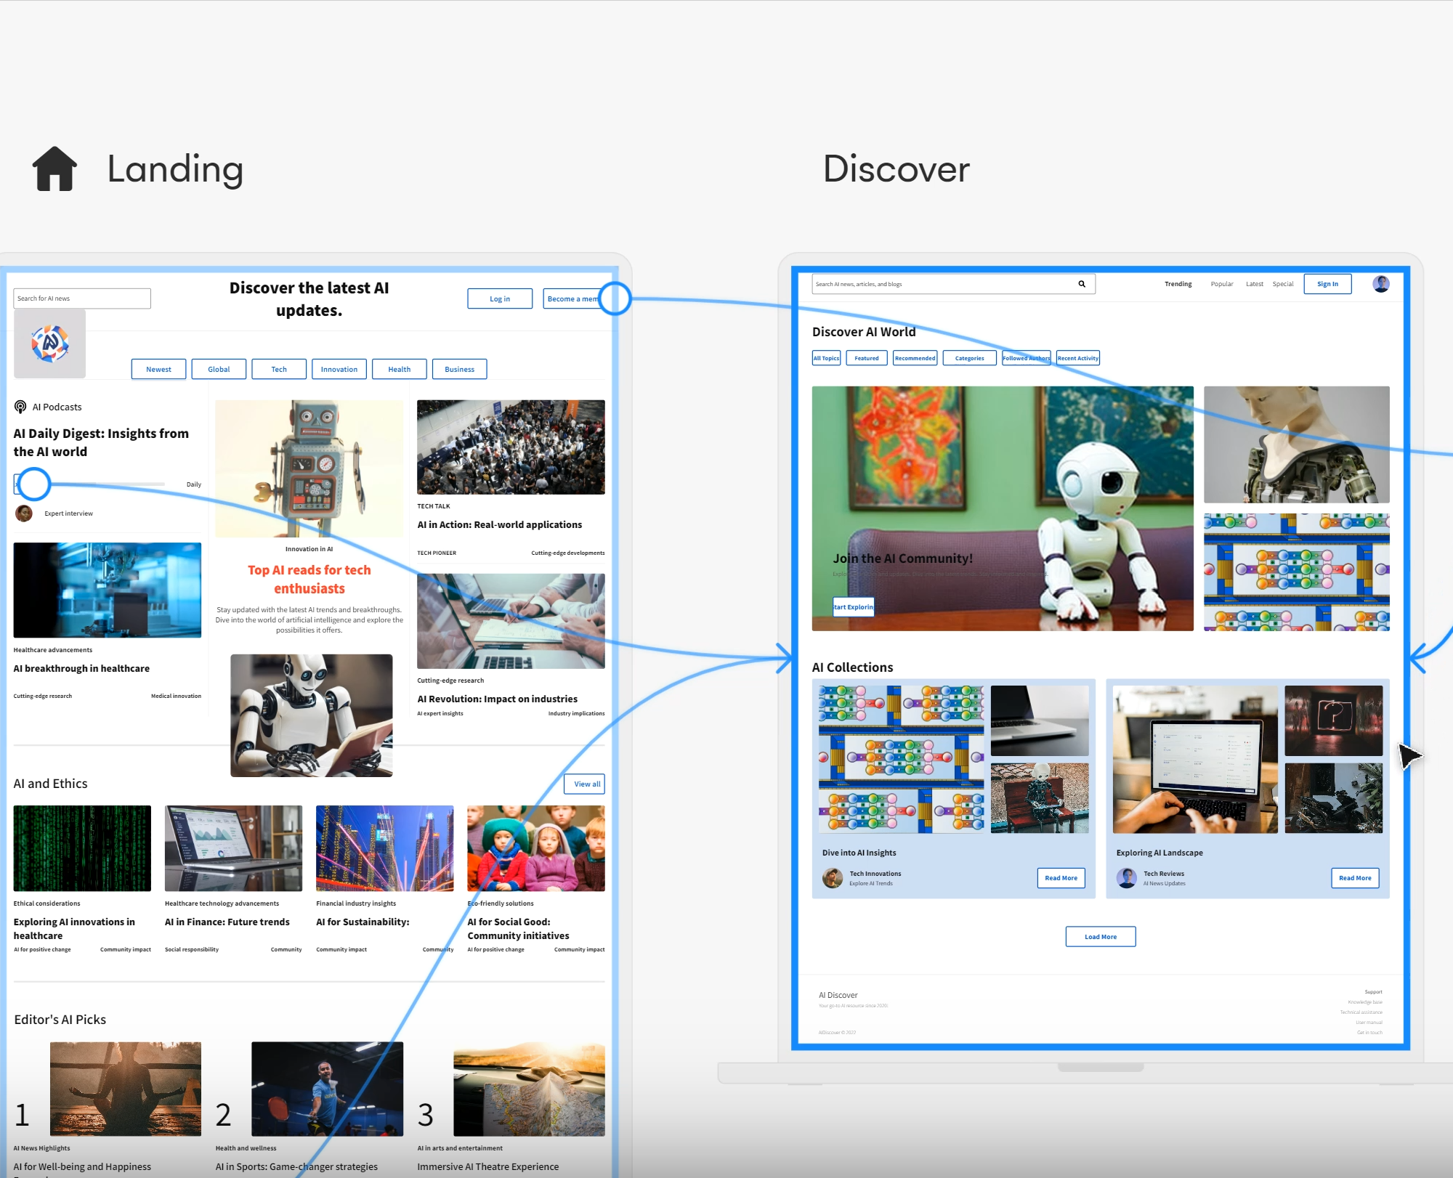The height and width of the screenshot is (1178, 1453).
Task: Click the Tech Innovations author avatar
Action: [x=832, y=878]
